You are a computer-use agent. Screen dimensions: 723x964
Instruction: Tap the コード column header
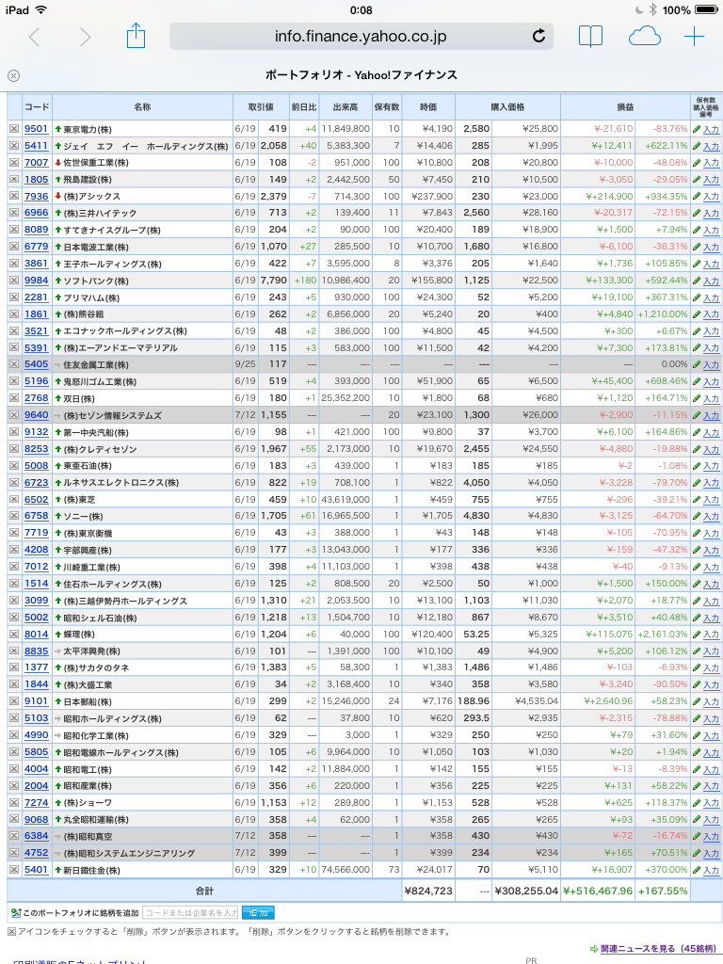coord(37,107)
